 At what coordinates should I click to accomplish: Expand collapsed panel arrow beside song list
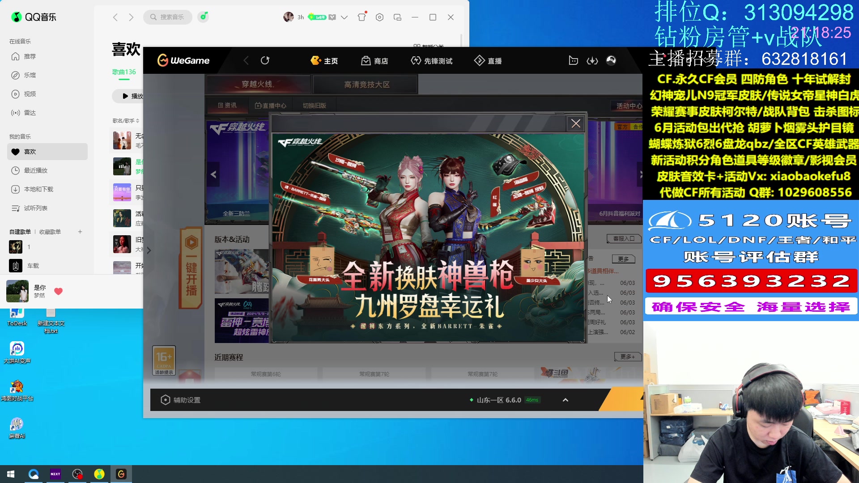(149, 250)
